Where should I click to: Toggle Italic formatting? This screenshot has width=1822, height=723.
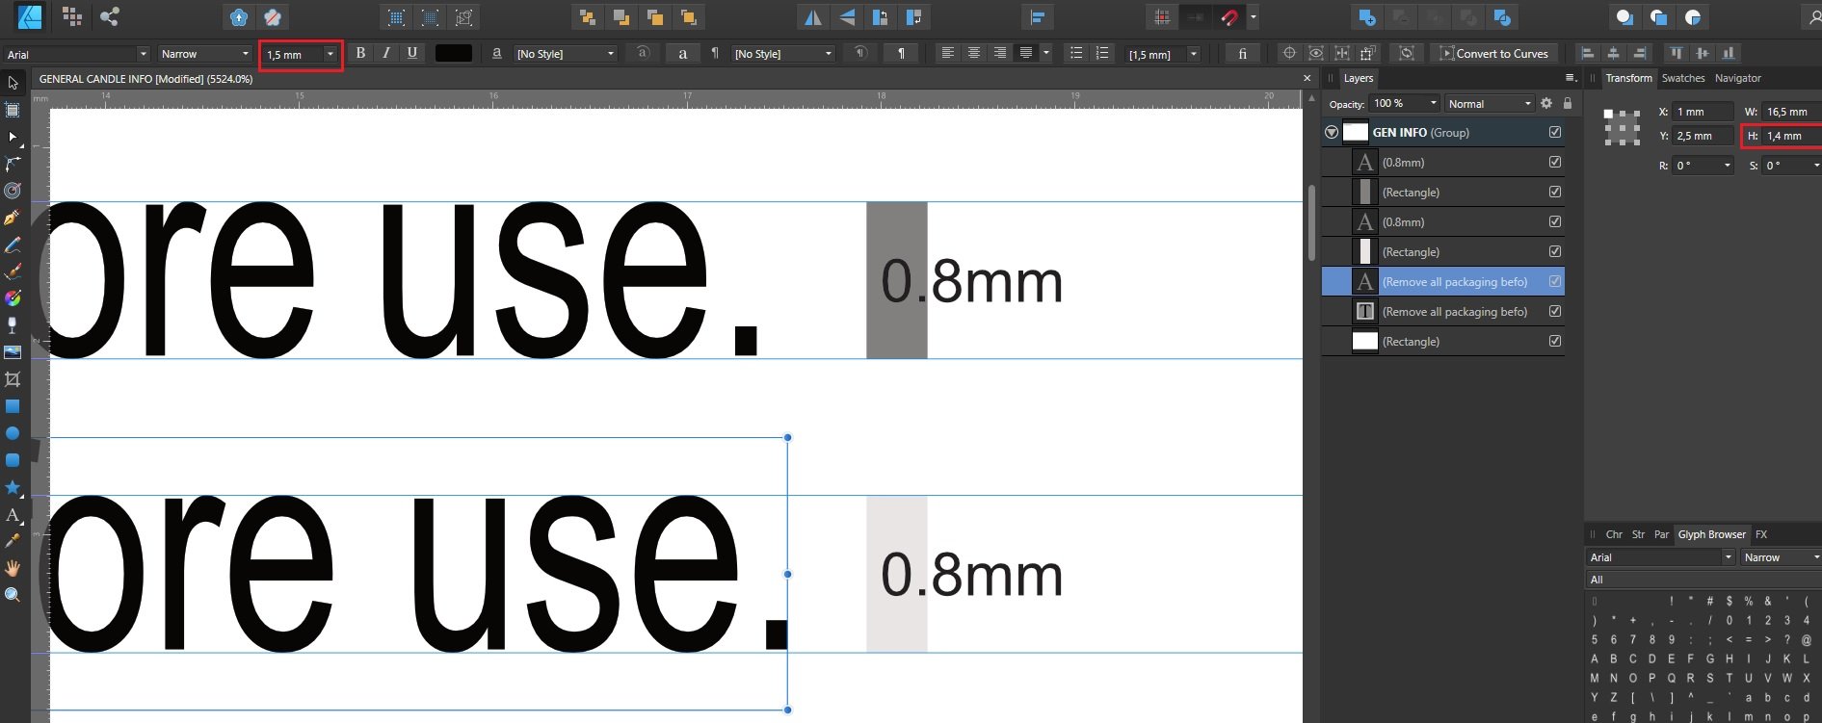[x=386, y=53]
